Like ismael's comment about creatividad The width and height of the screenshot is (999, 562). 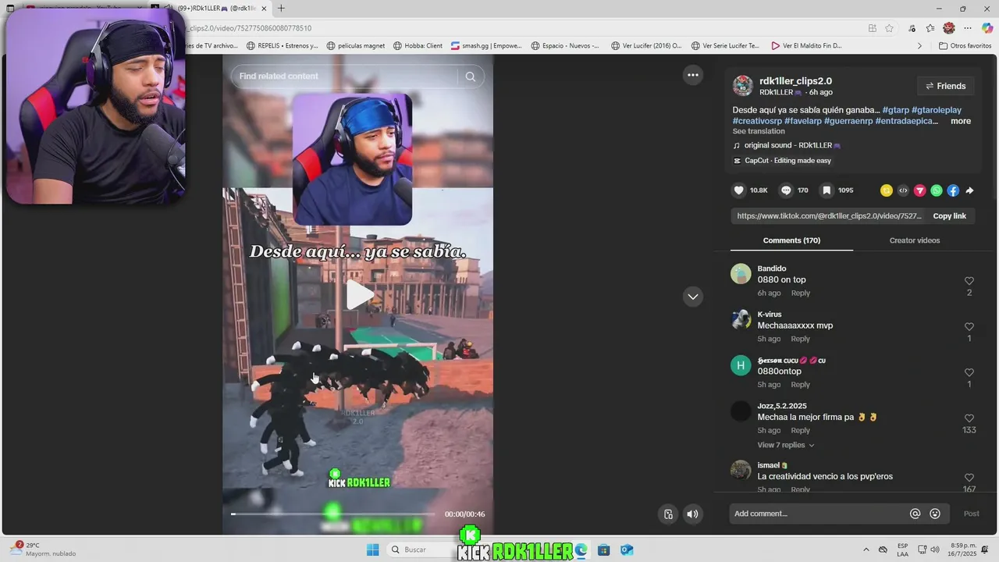[969, 478]
